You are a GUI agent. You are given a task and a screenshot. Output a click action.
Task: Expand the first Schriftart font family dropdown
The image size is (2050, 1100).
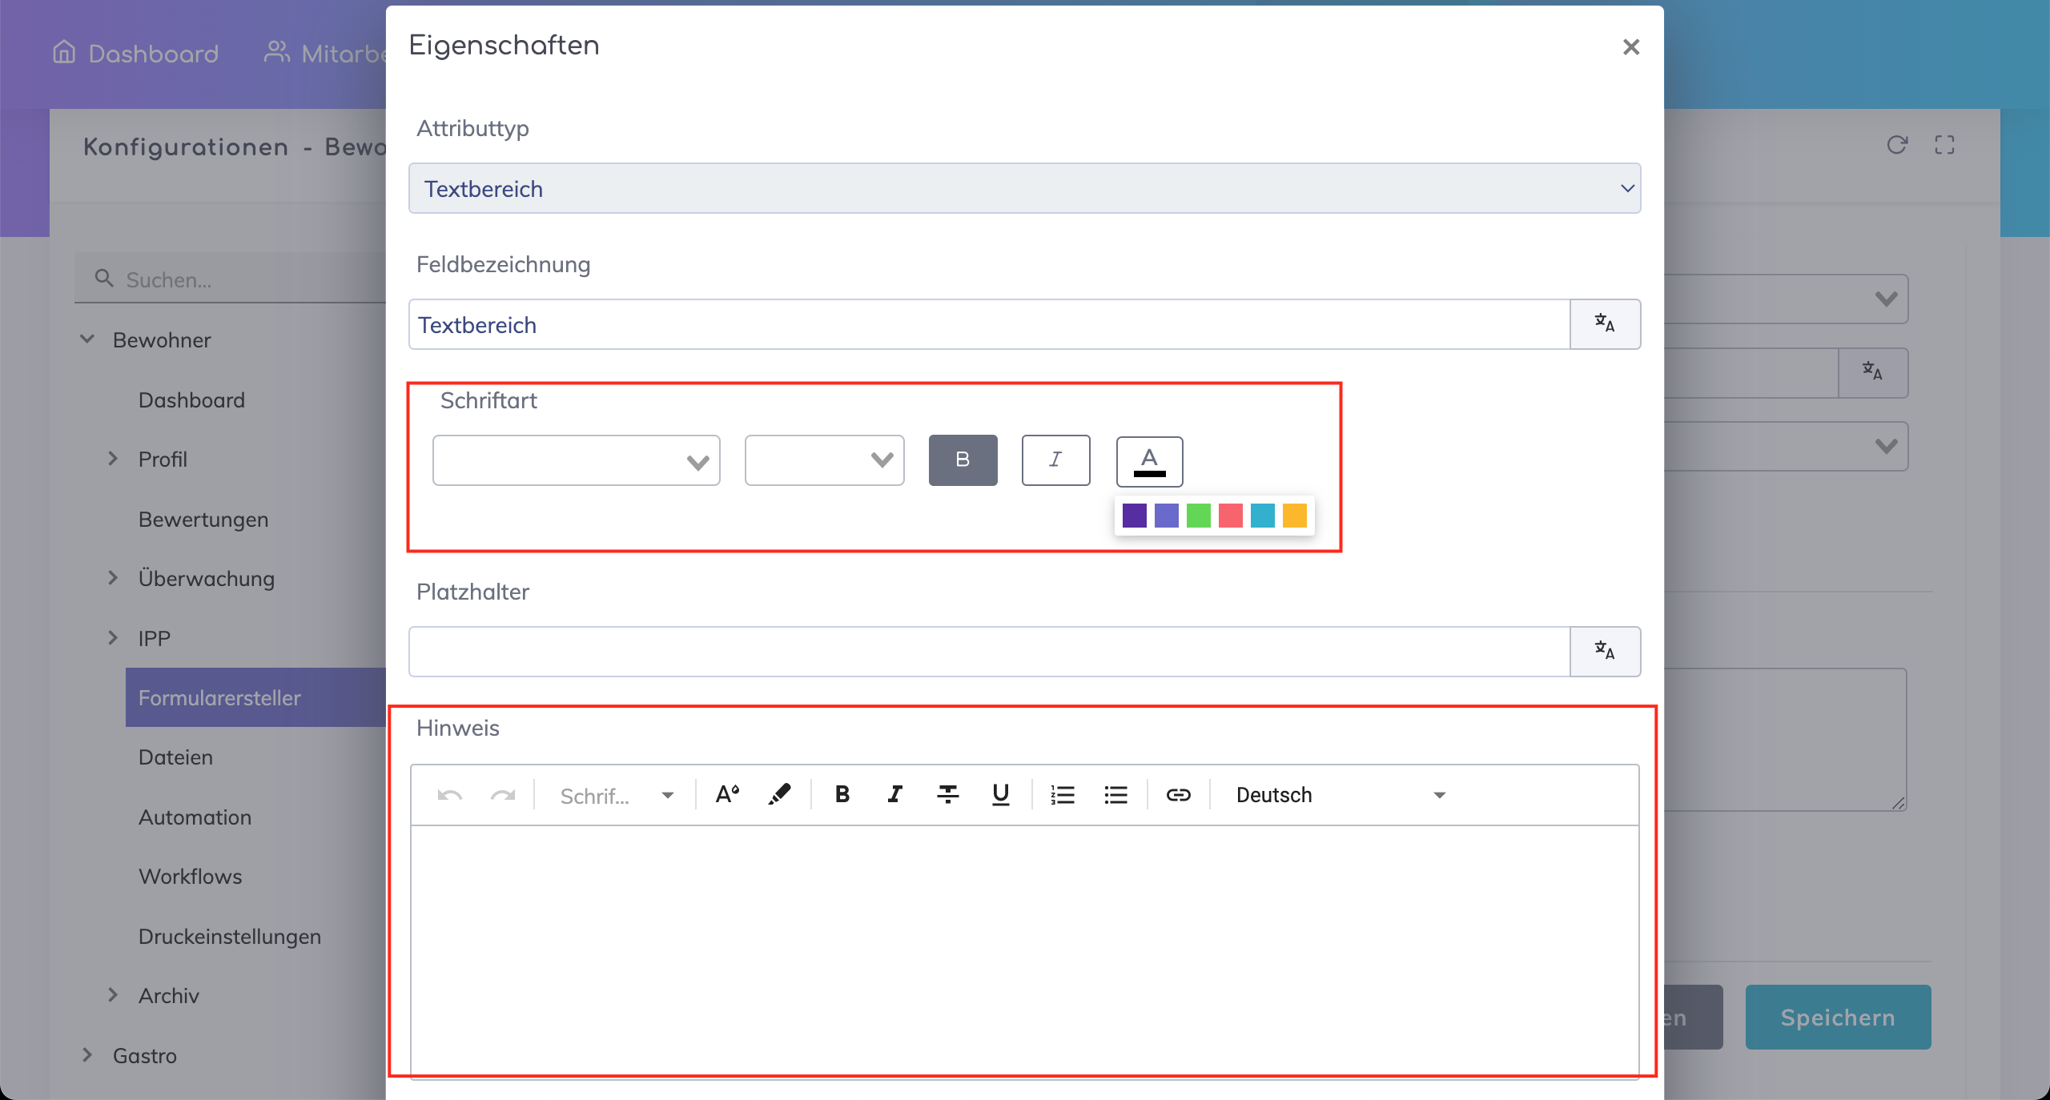coord(576,460)
